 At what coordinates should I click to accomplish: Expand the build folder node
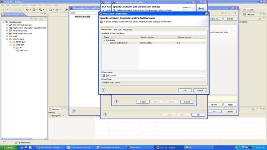(7, 36)
